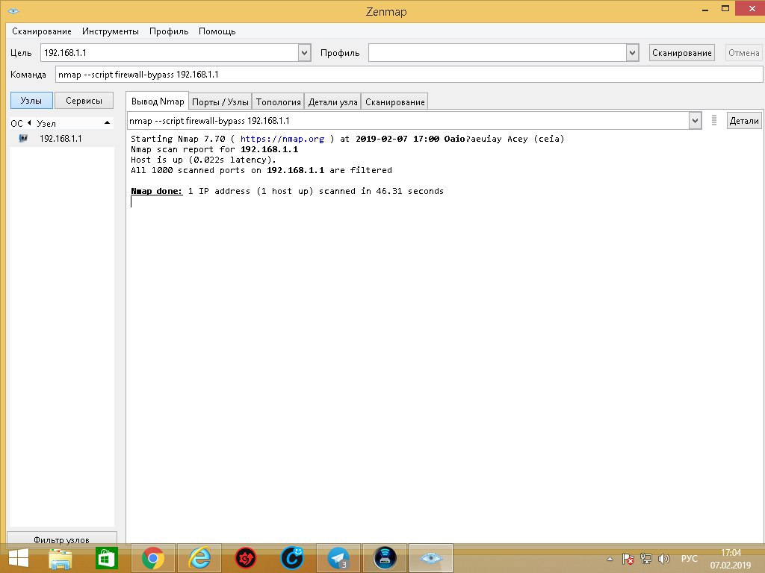Open the Windows Start button

18,558
